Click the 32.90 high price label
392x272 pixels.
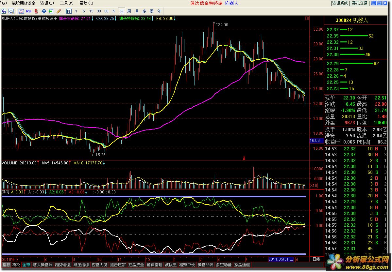tap(223, 25)
